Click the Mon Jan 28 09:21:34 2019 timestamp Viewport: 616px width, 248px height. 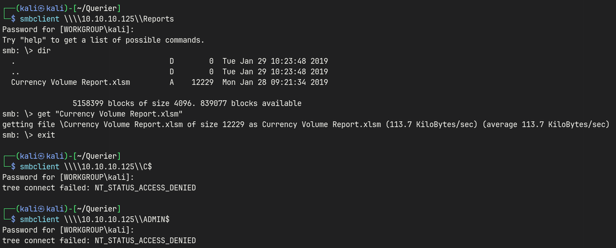276,82
